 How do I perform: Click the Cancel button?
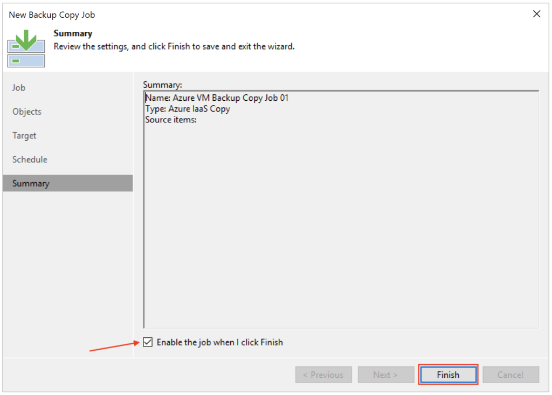(510, 375)
